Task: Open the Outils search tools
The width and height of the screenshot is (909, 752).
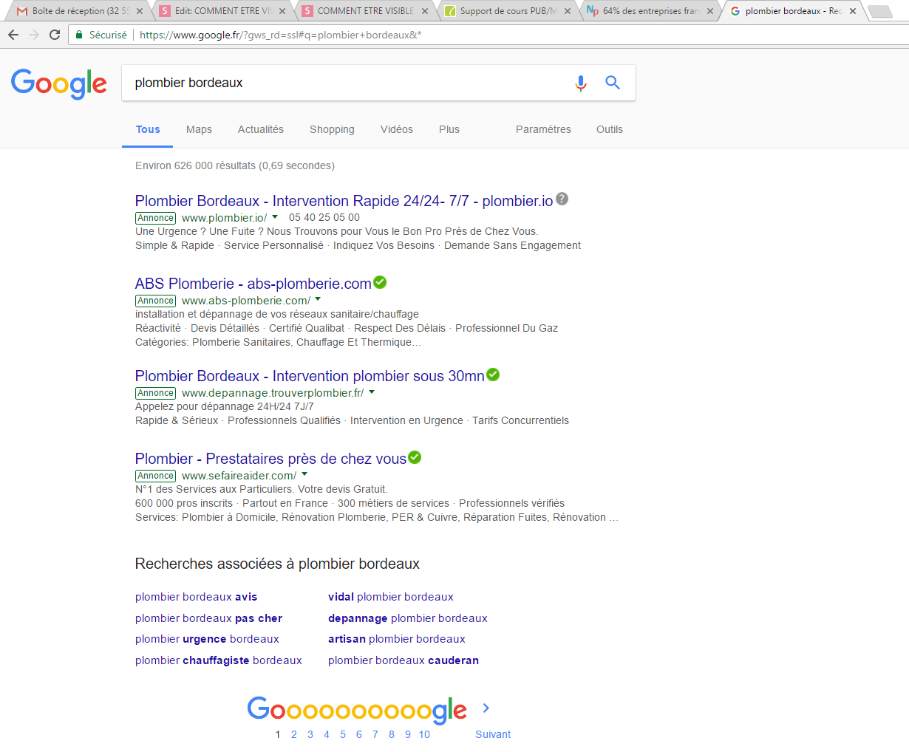Action: point(610,129)
